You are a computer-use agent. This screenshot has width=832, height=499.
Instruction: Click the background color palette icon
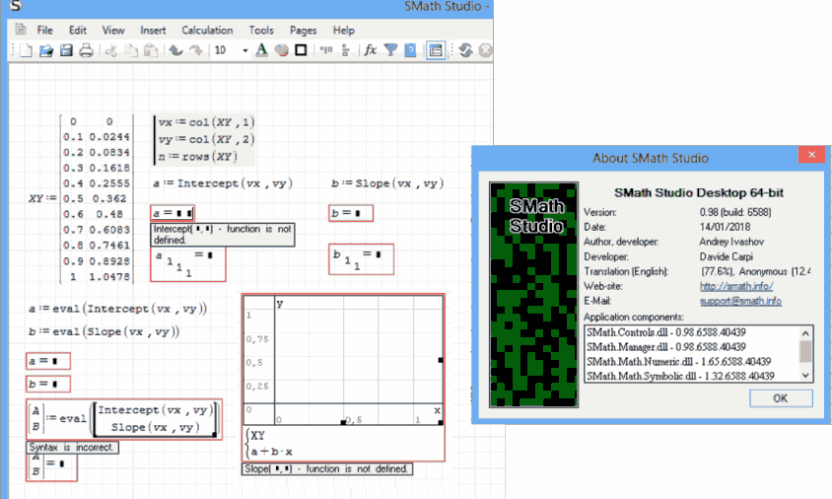[281, 50]
